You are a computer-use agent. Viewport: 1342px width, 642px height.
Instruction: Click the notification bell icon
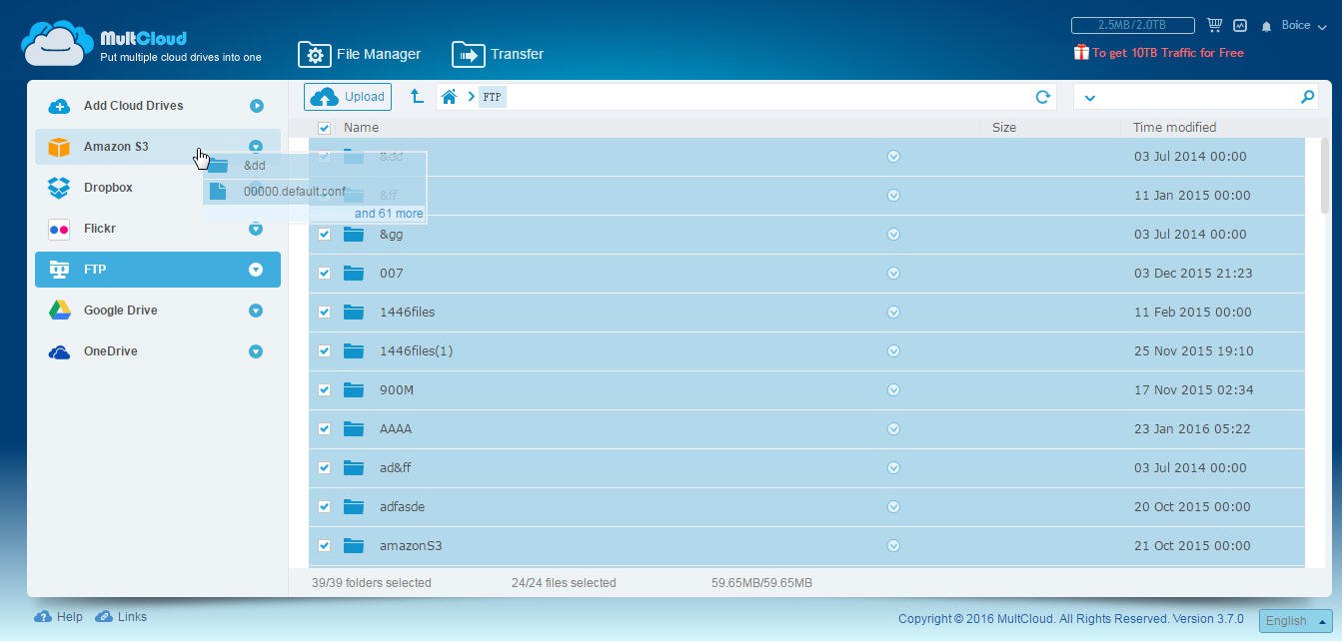[1266, 26]
